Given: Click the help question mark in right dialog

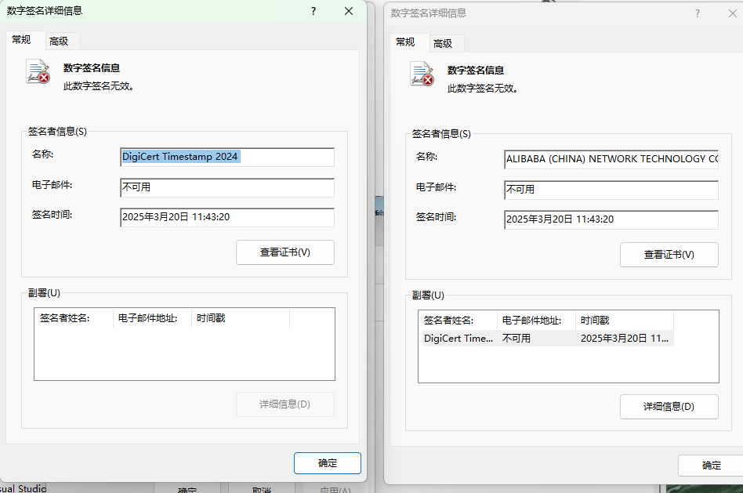Looking at the screenshot, I should click(x=697, y=13).
